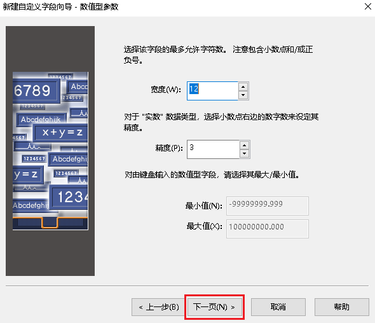Decrease the 宽度(W) value with down arrow
Viewport: 375px width, 323px height.
243,95
